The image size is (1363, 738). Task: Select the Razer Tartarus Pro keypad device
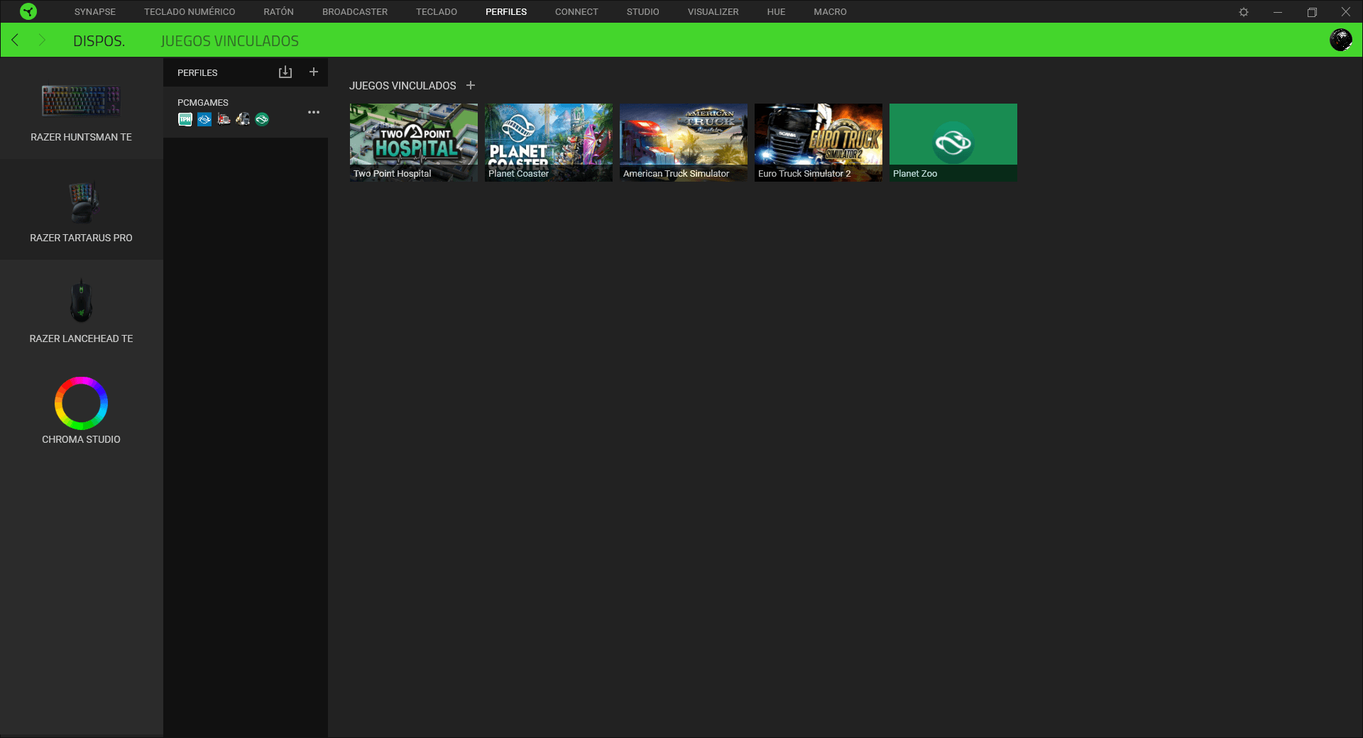pyautogui.click(x=81, y=209)
